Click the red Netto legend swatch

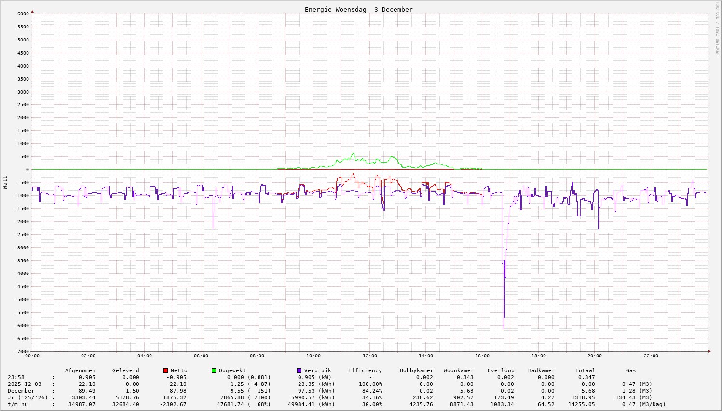(165, 370)
